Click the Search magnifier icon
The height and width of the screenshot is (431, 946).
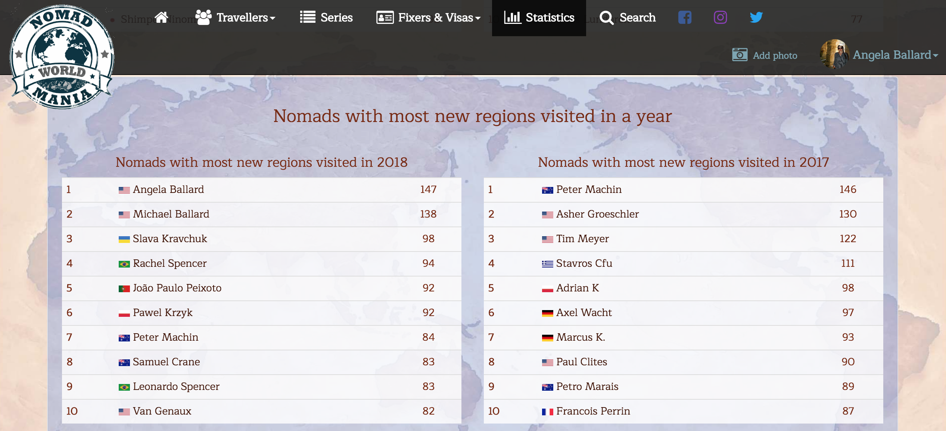[607, 18]
